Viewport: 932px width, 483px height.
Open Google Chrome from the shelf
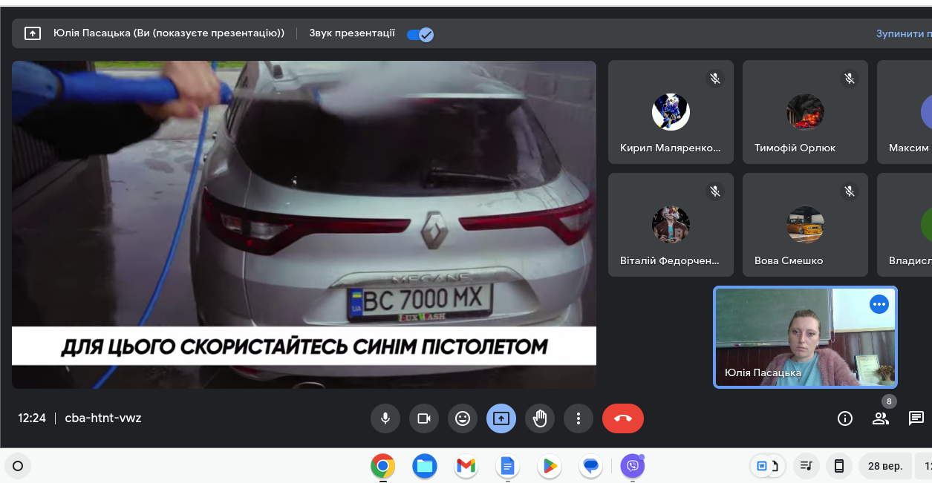tap(382, 466)
